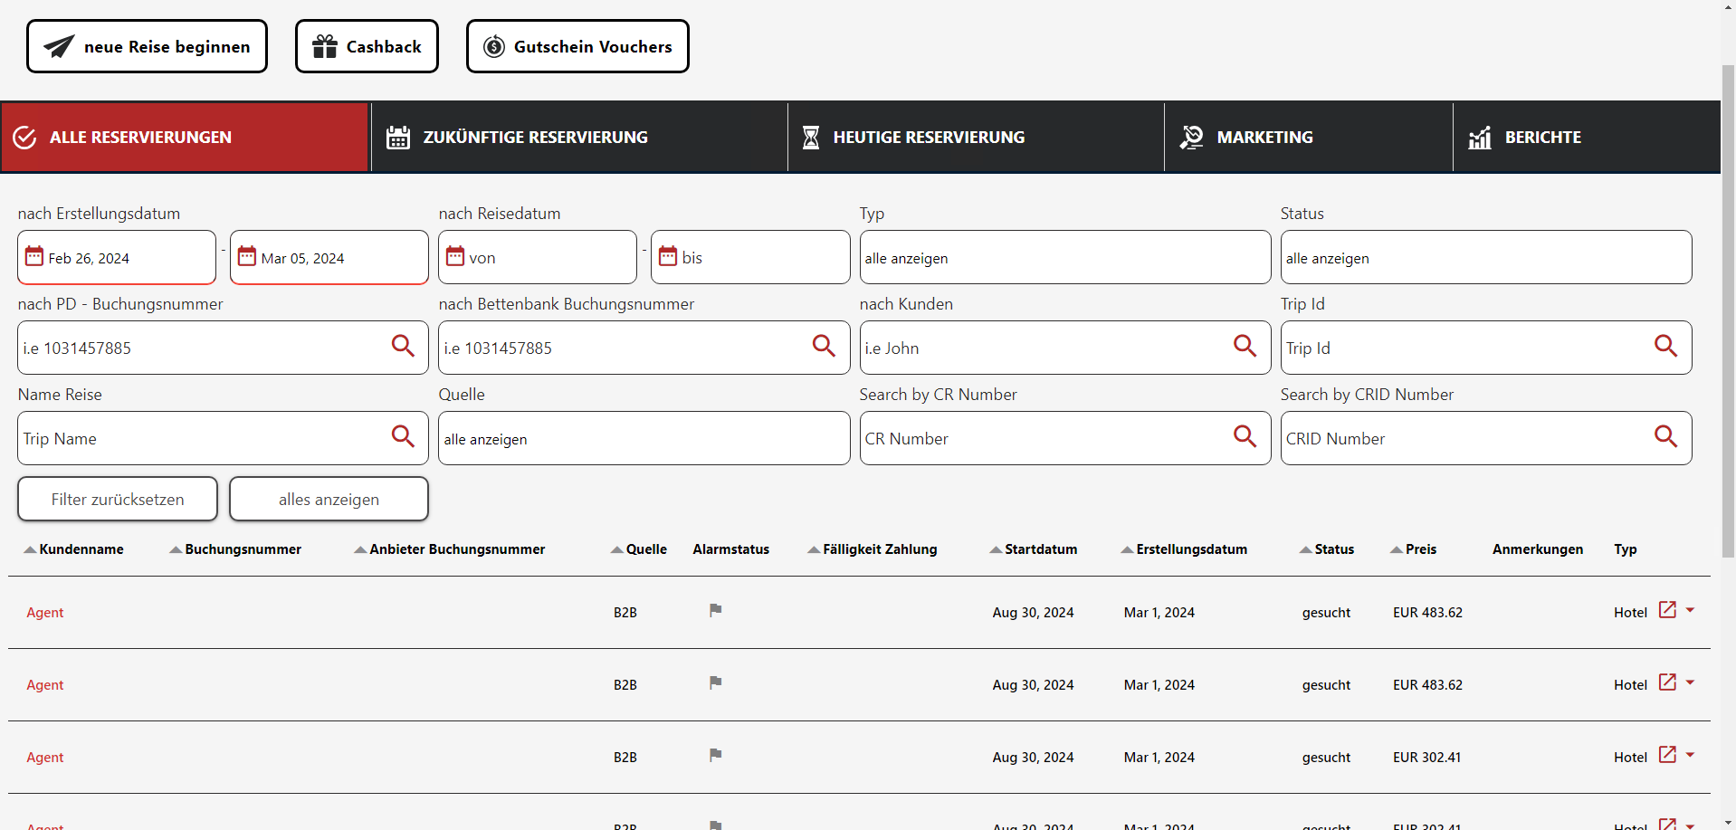
Task: Open the Berichte tab
Action: pyautogui.click(x=1541, y=138)
